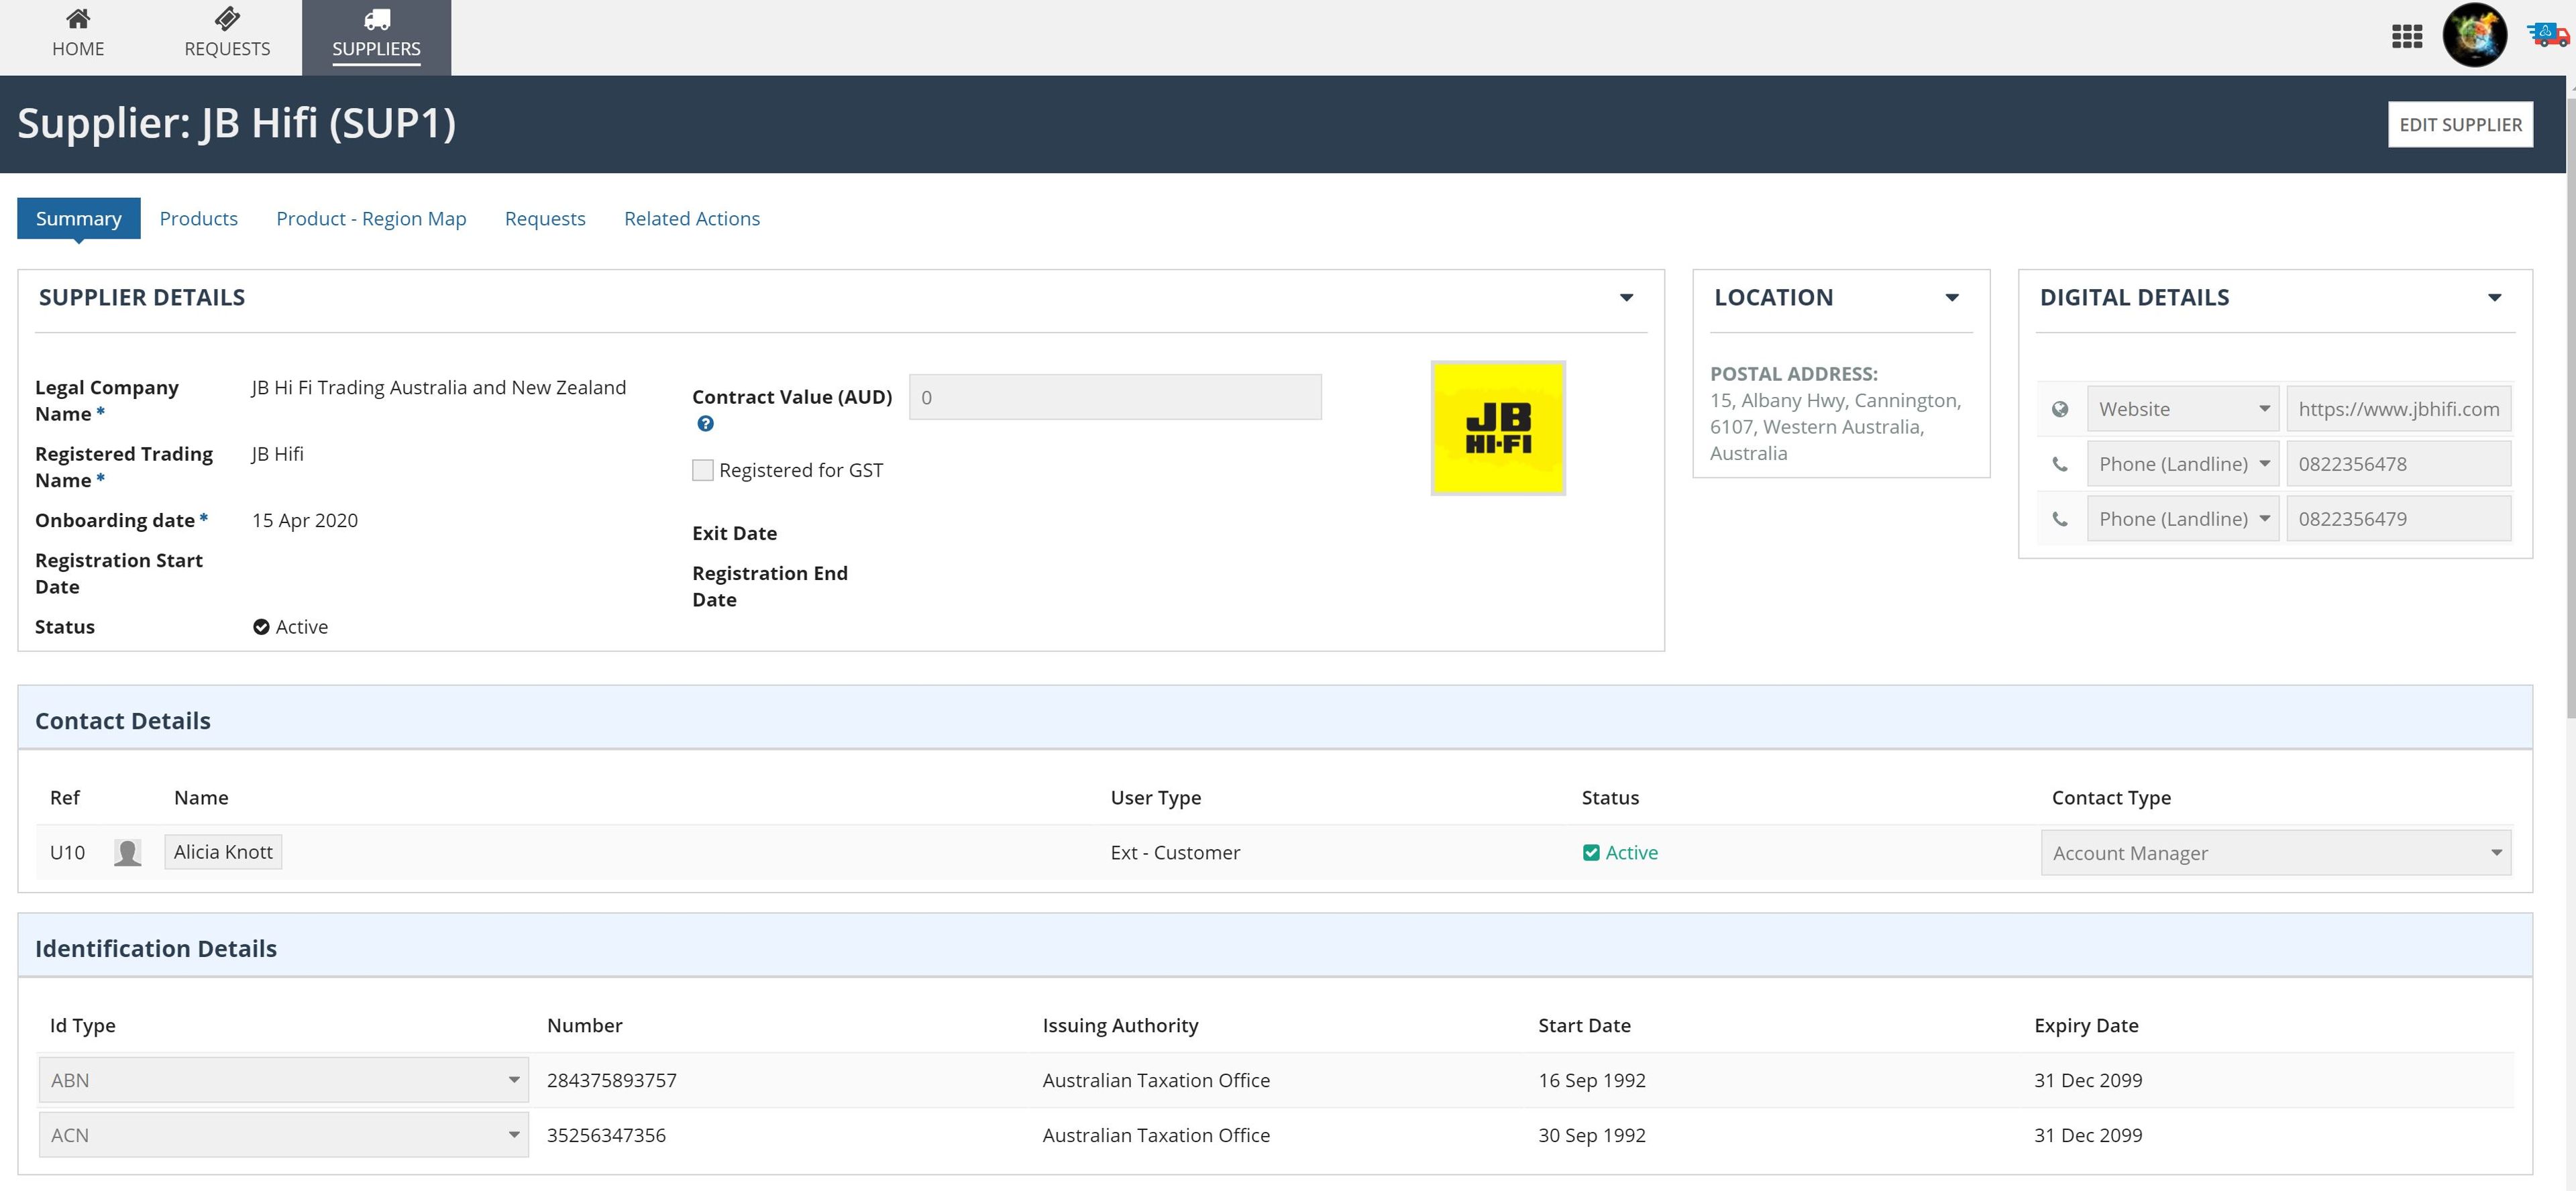Collapse the Supplier Details section
This screenshot has width=2576, height=1191.
point(1627,298)
